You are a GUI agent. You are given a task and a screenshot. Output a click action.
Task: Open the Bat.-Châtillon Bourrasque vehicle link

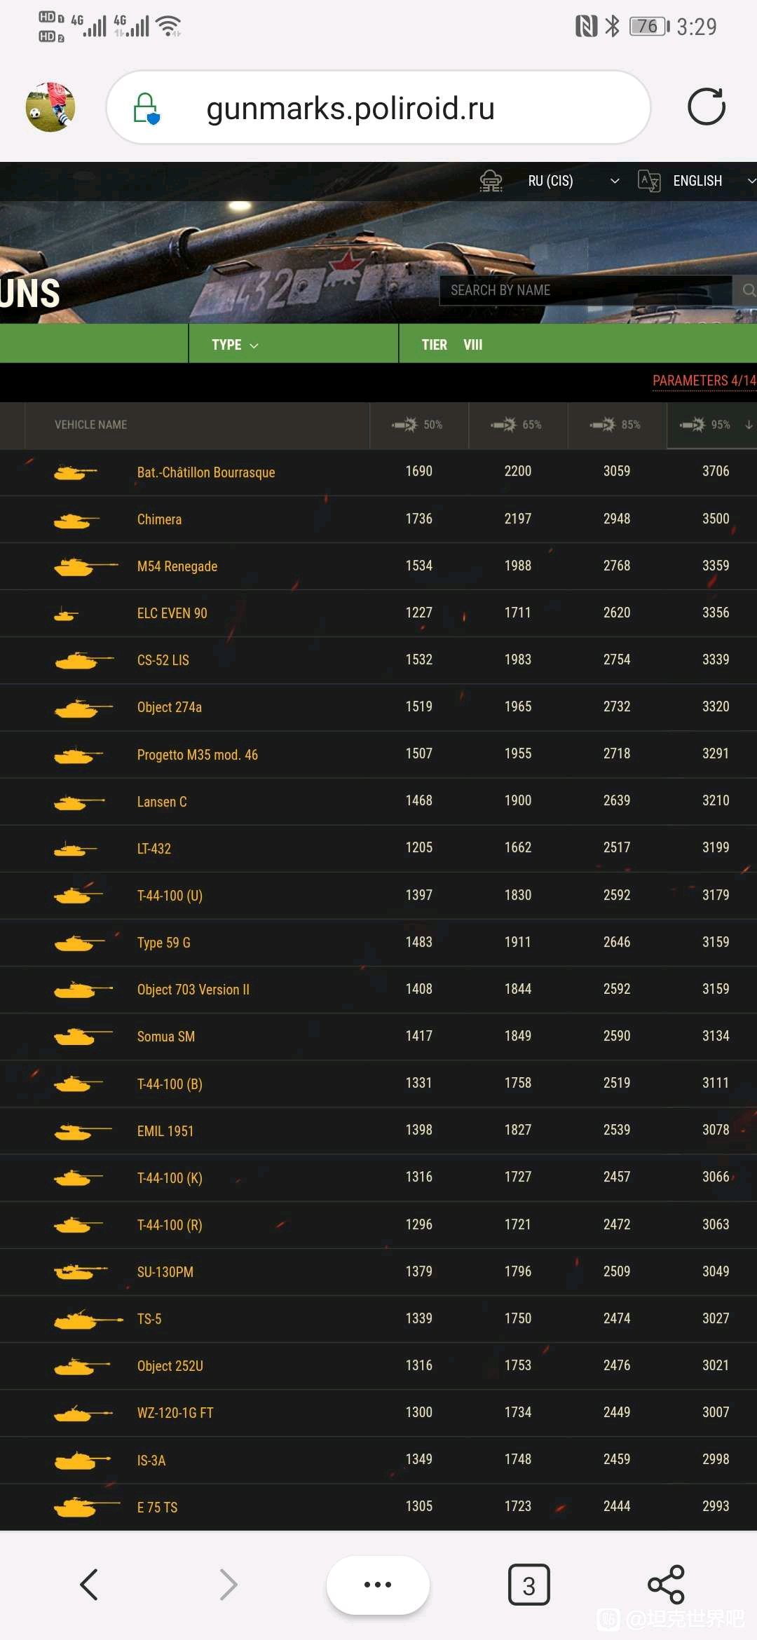(205, 472)
